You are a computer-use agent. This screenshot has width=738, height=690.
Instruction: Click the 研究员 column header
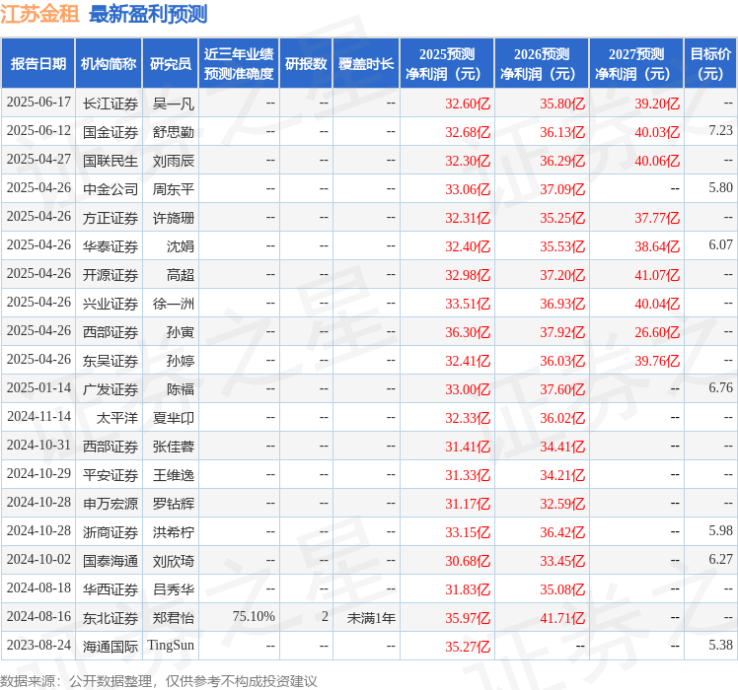coord(170,64)
